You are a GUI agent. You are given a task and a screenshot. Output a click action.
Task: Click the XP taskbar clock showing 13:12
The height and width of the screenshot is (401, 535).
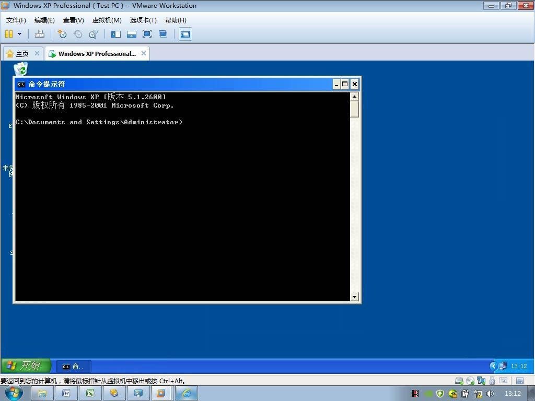[x=519, y=366]
